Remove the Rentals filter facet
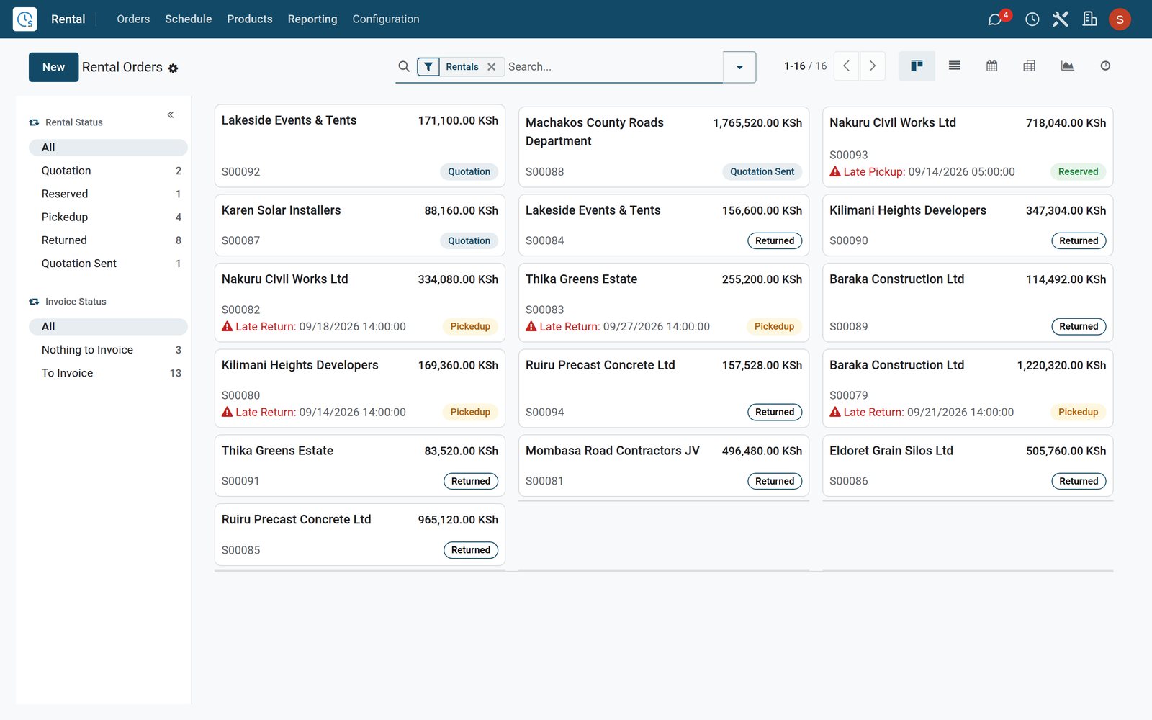 (492, 67)
